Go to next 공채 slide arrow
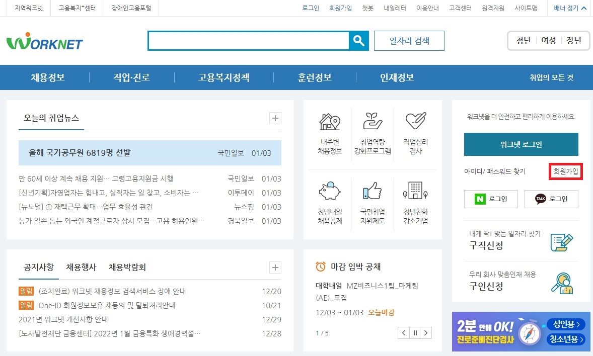This screenshot has height=356, width=593. (426, 333)
